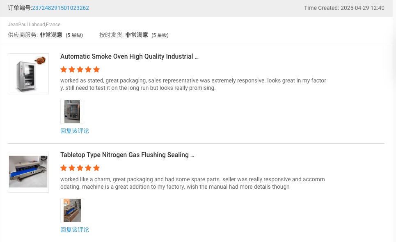Open the Nitrogen Gas Flushing Sealing product image
The image size is (396, 242).
[x=28, y=172]
